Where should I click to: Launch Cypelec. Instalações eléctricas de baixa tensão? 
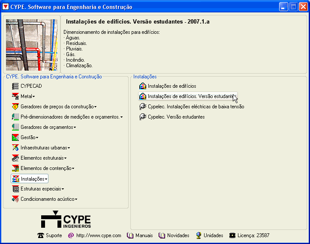196,107
